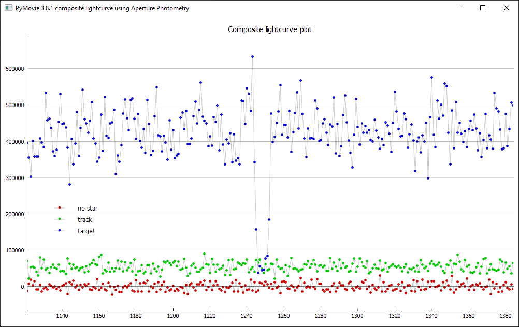Click the highest blue target point above 600000
The height and width of the screenshot is (327, 519).
[x=252, y=57]
